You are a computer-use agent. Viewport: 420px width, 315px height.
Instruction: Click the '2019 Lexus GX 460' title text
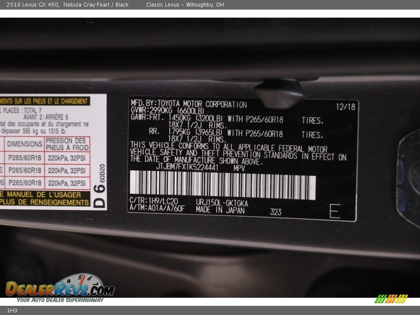tap(32, 4)
